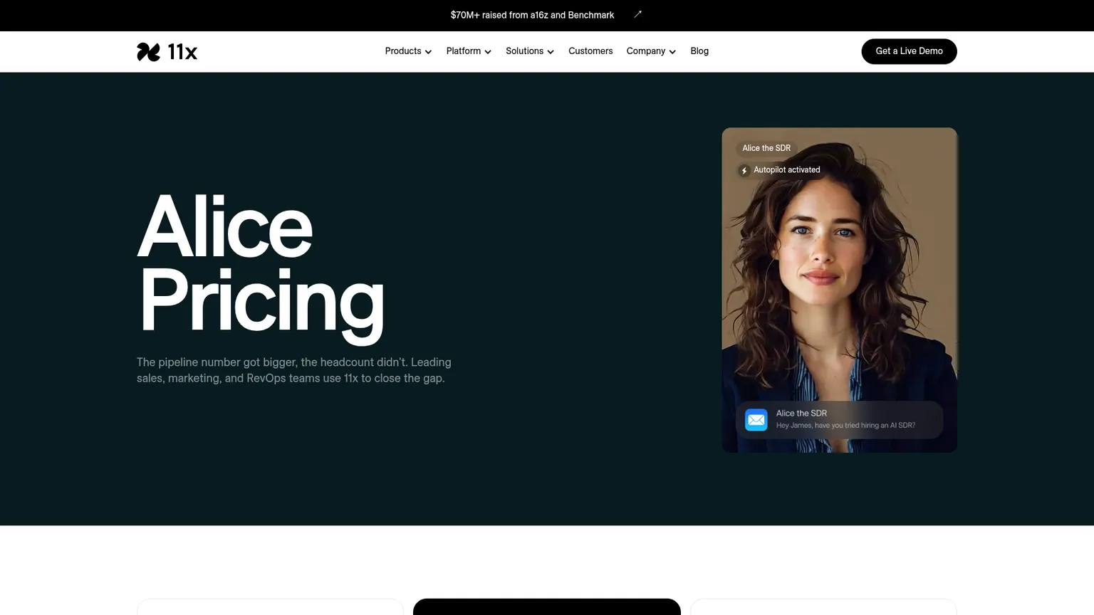Expand the Products dropdown menu
Image resolution: width=1094 pixels, height=615 pixels.
408,51
